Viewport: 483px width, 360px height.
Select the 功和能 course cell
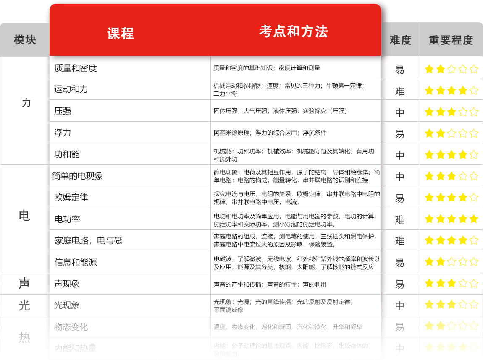[x=130, y=154]
